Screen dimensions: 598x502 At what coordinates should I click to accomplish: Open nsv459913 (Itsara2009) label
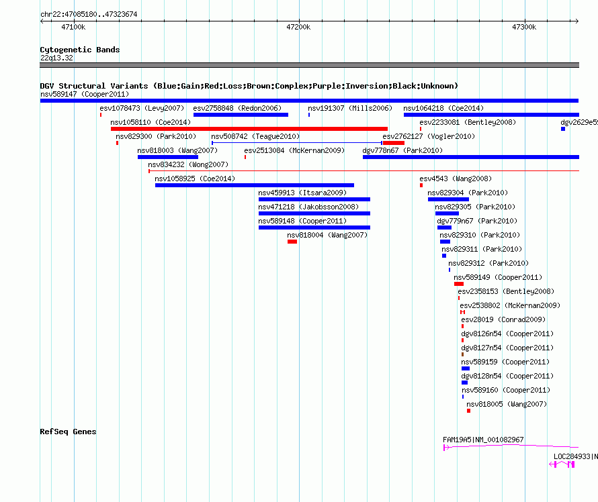302,193
